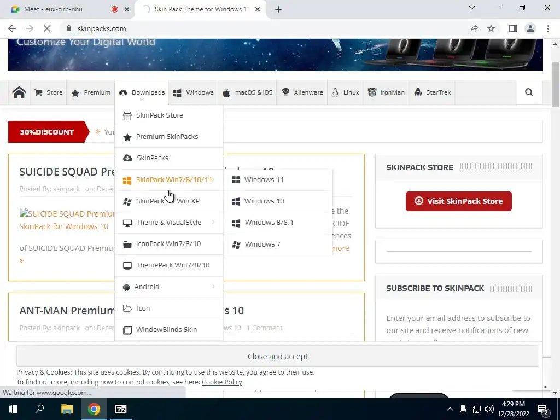Screen dimensions: 560x420
Task: Open the Premium nav item
Action: pyautogui.click(x=91, y=92)
